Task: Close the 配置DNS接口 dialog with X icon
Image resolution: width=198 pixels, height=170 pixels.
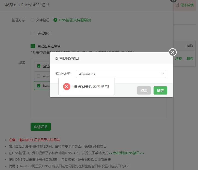Action: coord(173,52)
